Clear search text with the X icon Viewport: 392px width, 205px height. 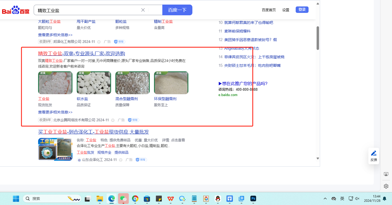pos(143,10)
